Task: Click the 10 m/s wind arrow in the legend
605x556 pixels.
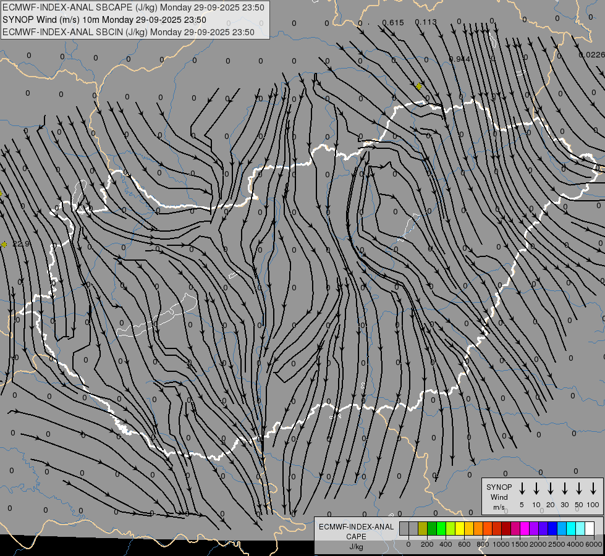Action: click(536, 489)
